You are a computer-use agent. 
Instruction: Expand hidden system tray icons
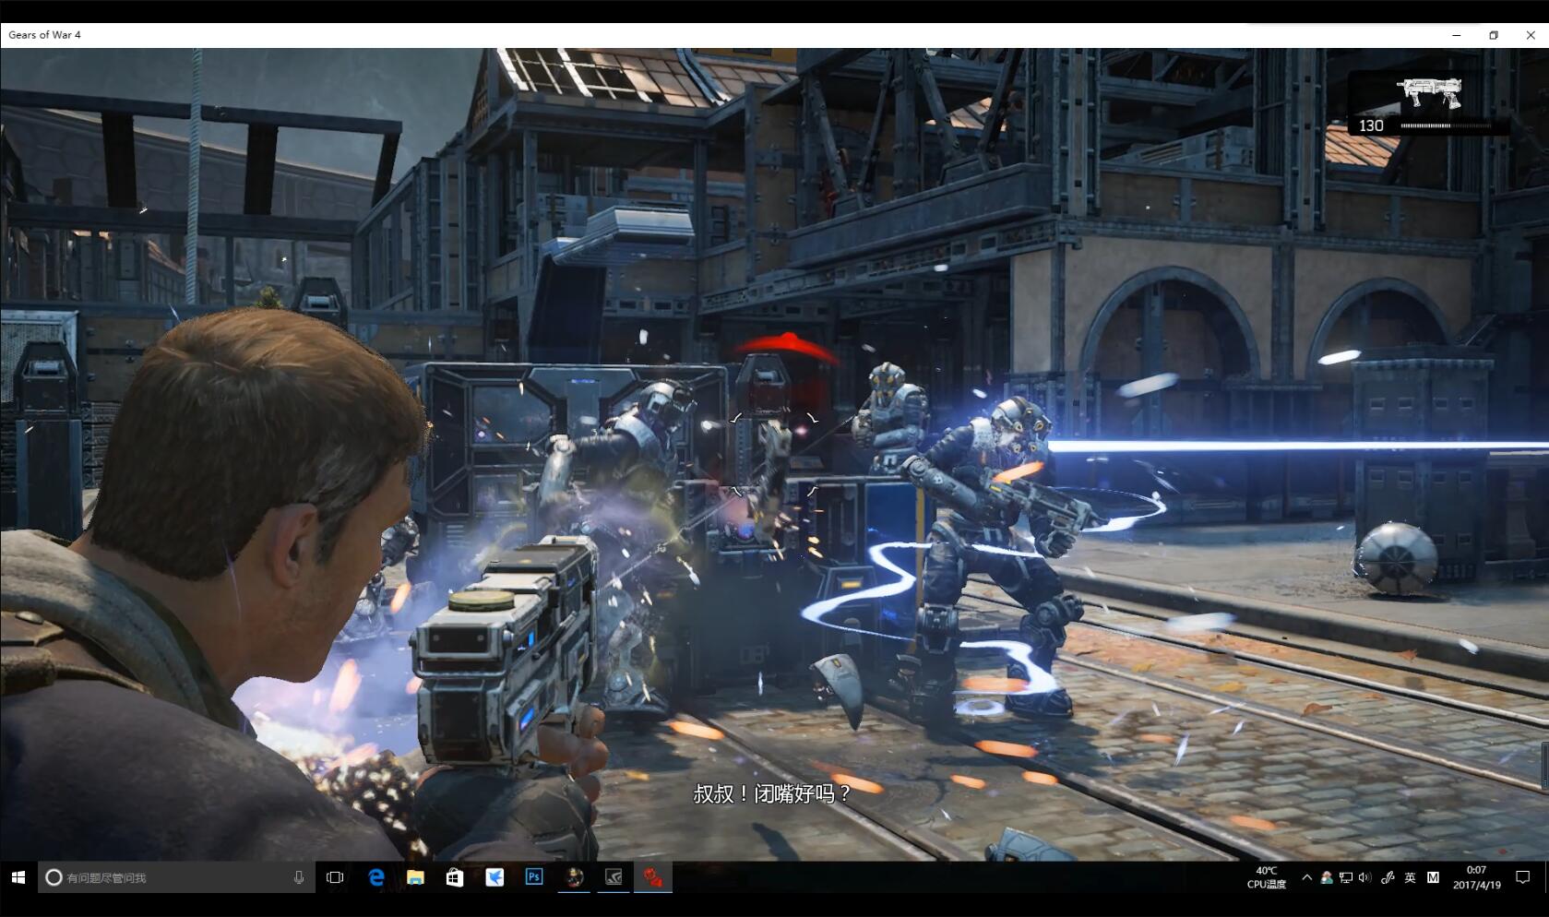coord(1306,877)
